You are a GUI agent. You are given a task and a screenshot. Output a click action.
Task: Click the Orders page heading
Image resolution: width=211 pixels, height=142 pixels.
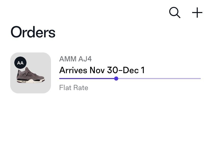33,32
